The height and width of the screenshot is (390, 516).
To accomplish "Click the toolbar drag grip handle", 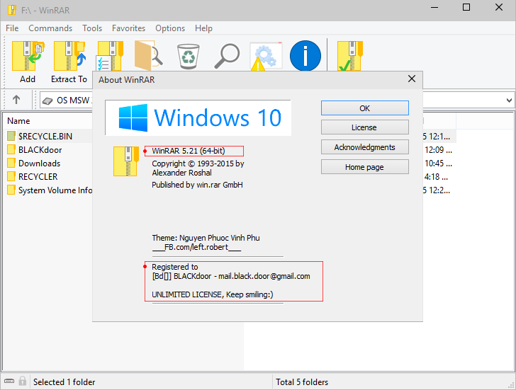I will [x=4, y=62].
